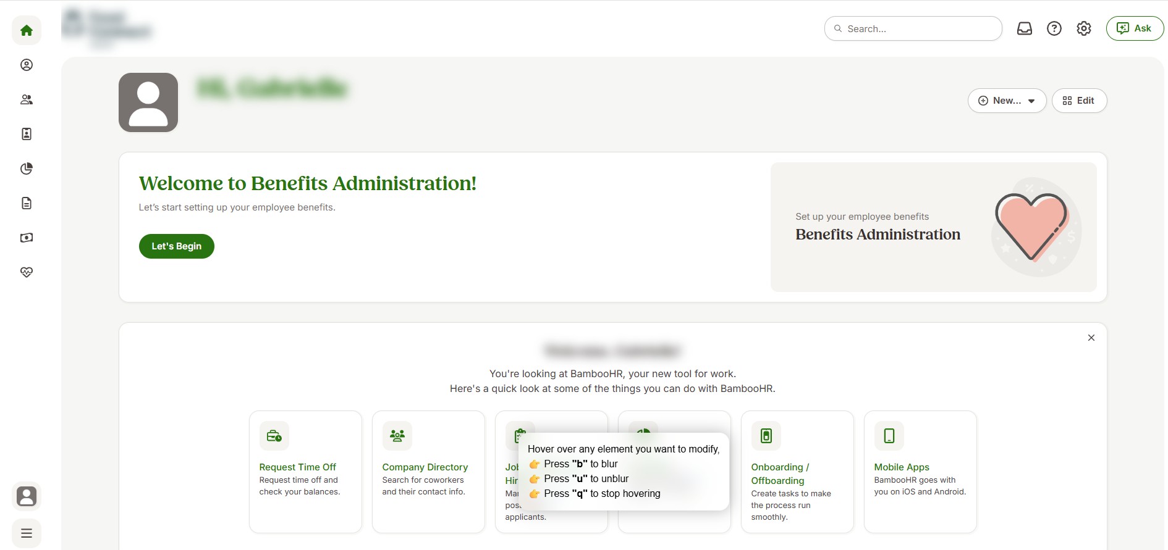The width and height of the screenshot is (1168, 550).
Task: Expand the sidebar with hamburger menu icon
Action: (27, 533)
